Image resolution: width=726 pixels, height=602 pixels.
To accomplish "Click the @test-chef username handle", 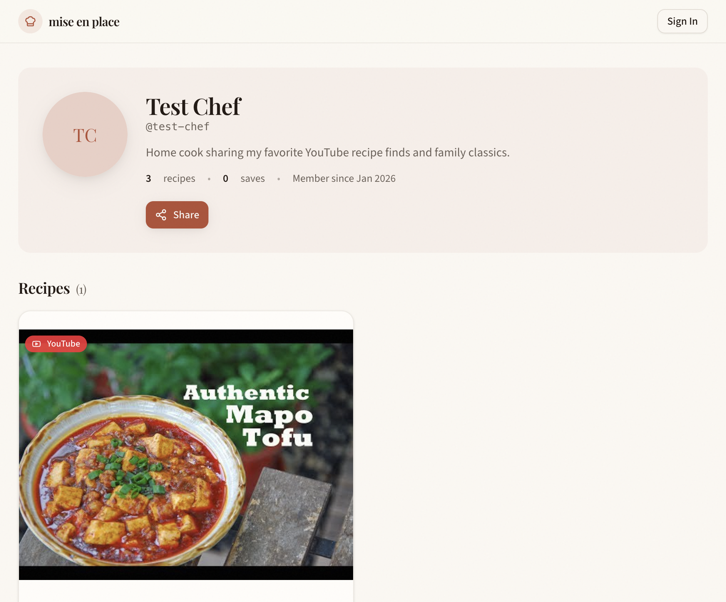I will point(177,127).
